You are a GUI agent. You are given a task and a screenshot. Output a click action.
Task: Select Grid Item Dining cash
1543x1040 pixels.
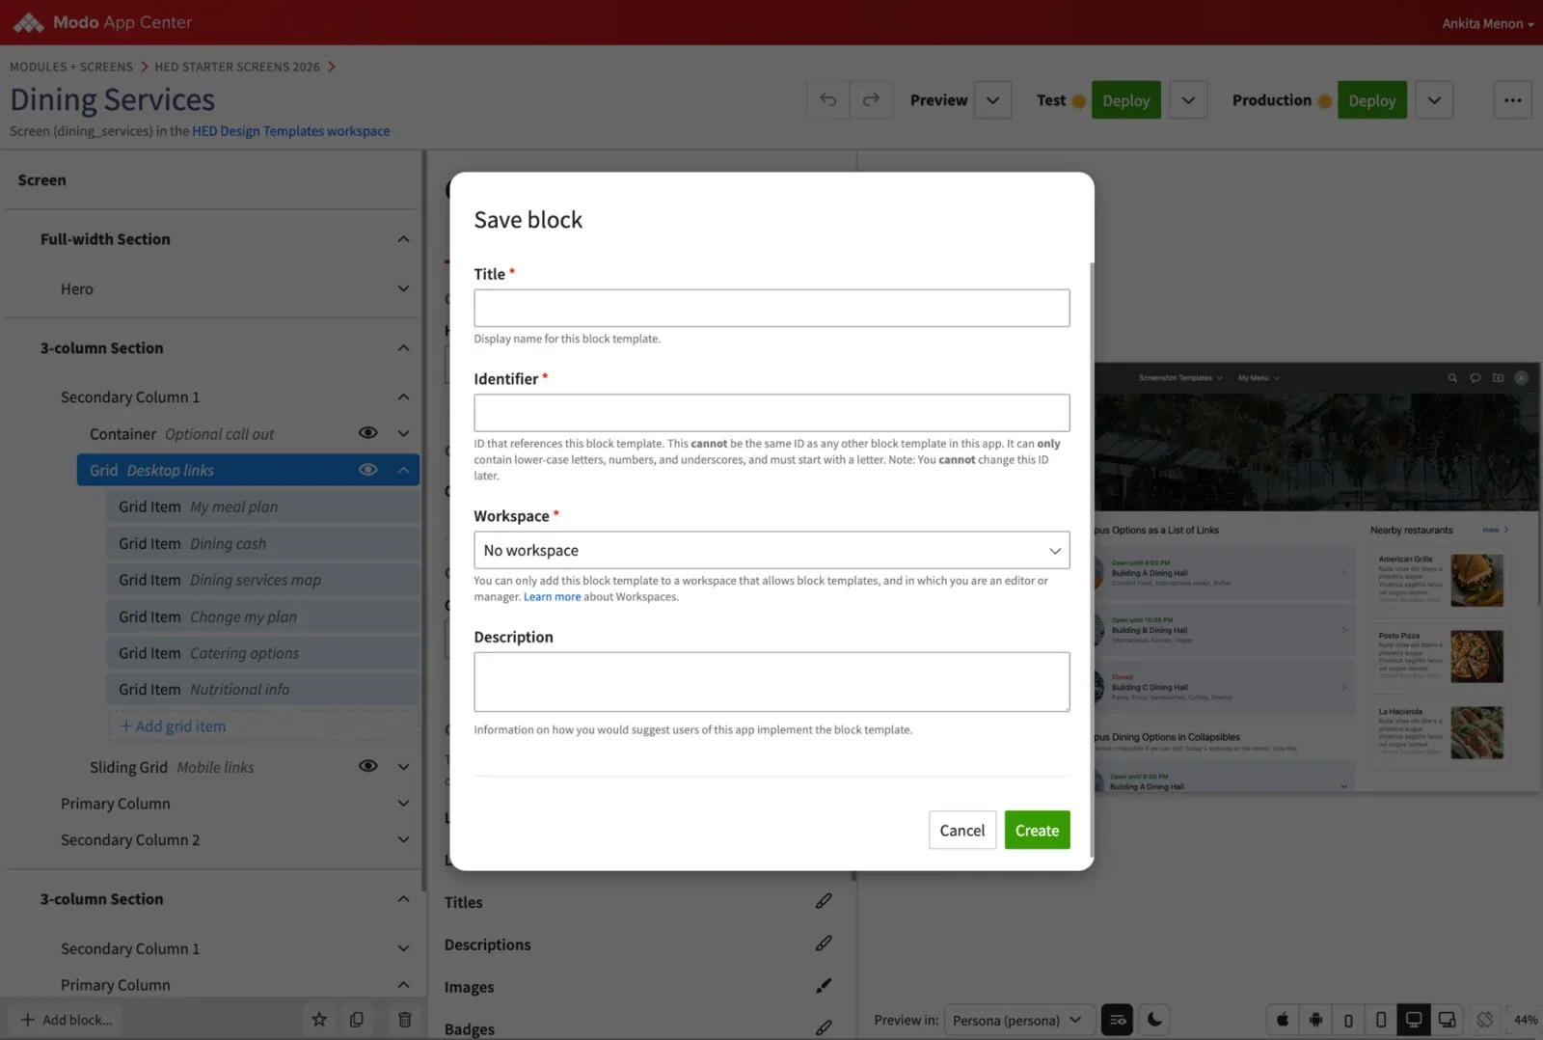pyautogui.click(x=262, y=543)
